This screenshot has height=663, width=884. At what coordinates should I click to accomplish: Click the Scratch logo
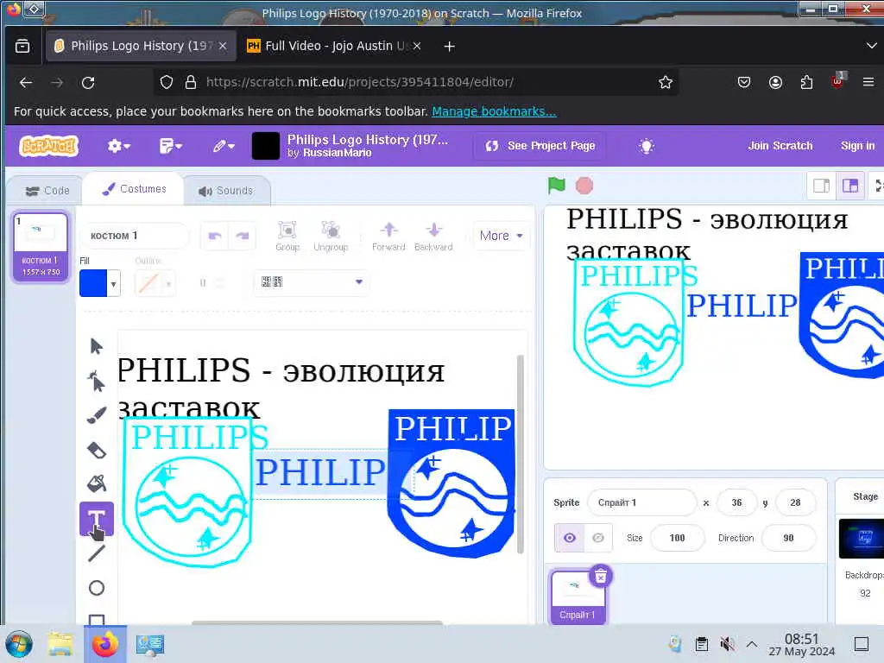click(x=48, y=146)
